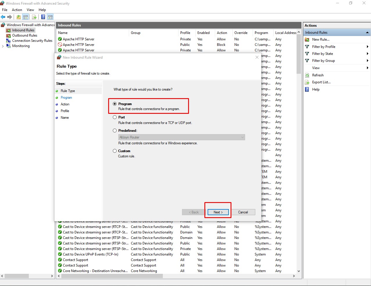Image resolution: width=371 pixels, height=286 pixels.
Task: Click the Help icon in Actions pane
Action: 307,89
